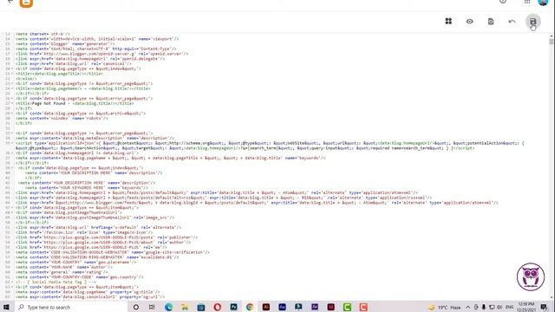The image size is (555, 312).
Task: Click the ENG language indicator
Action: click(x=510, y=307)
